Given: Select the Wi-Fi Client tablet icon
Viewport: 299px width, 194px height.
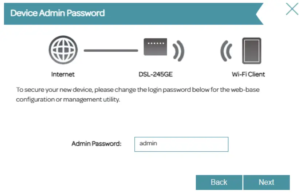Looking at the screenshot, I should click(x=252, y=51).
